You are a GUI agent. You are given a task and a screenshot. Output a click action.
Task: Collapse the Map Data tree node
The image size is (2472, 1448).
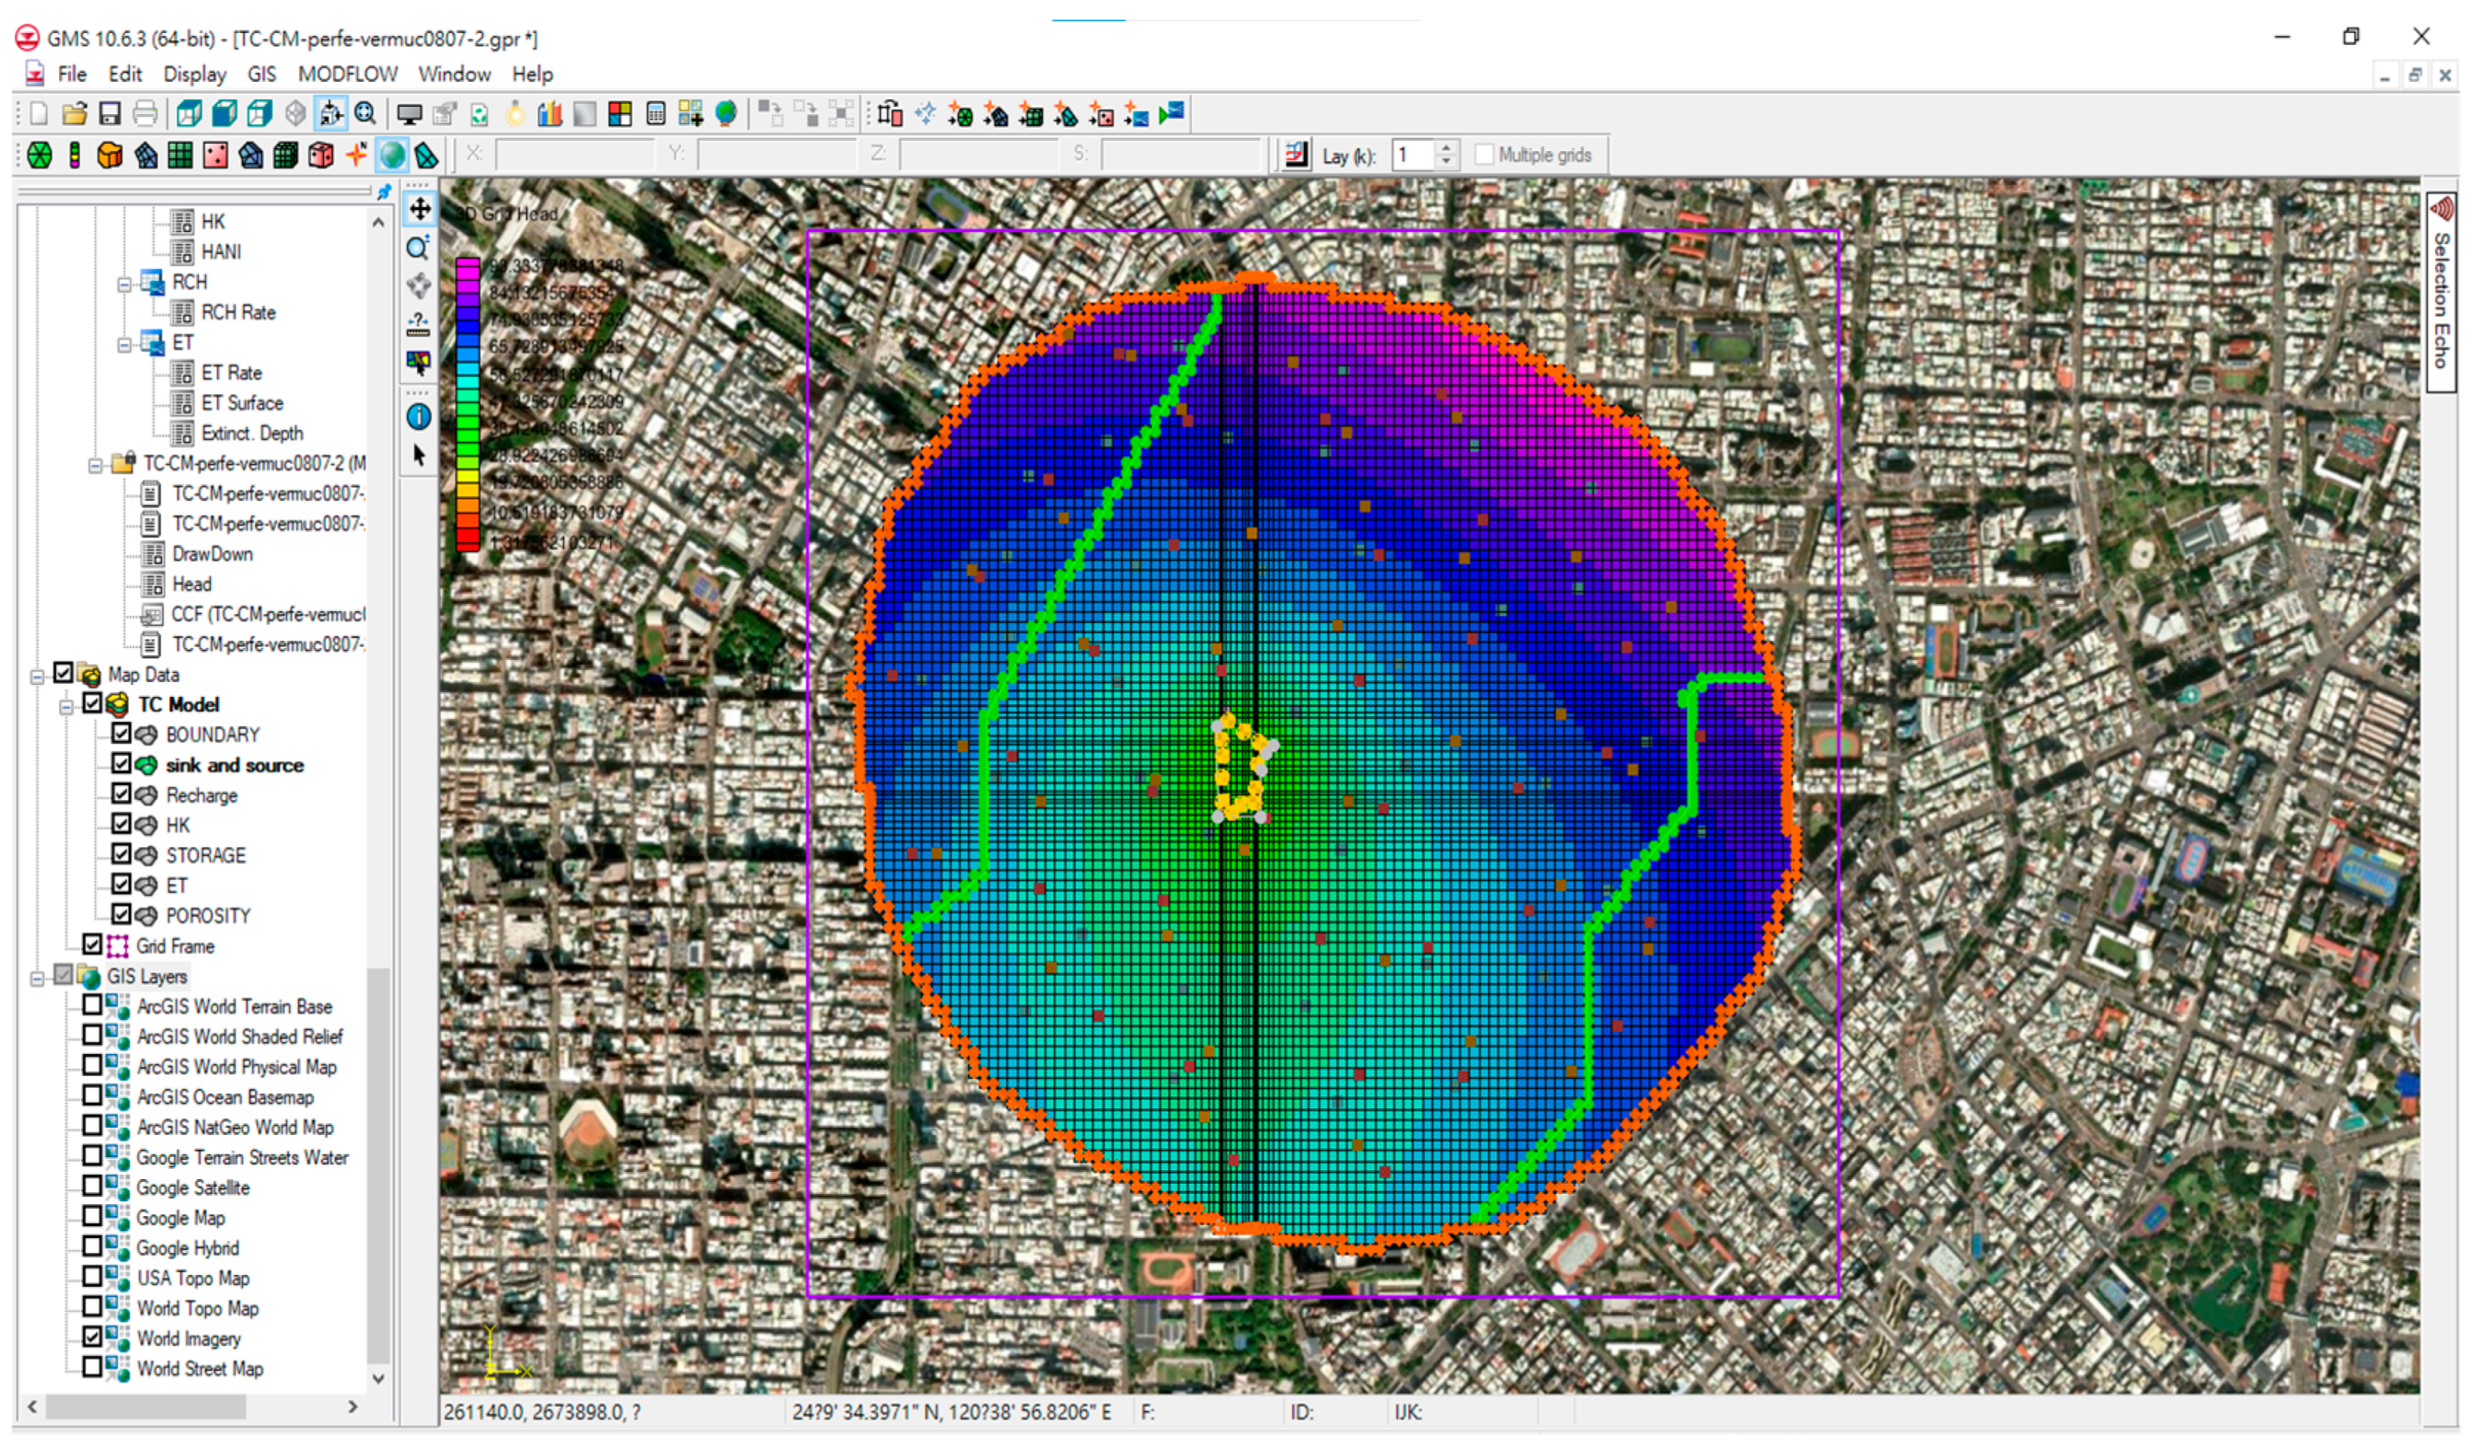[x=38, y=676]
